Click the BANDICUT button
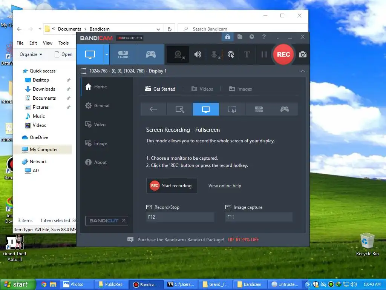 pyautogui.click(x=107, y=221)
